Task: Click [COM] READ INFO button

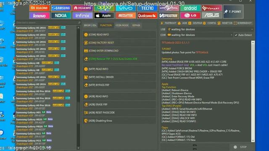Action: 119,34
